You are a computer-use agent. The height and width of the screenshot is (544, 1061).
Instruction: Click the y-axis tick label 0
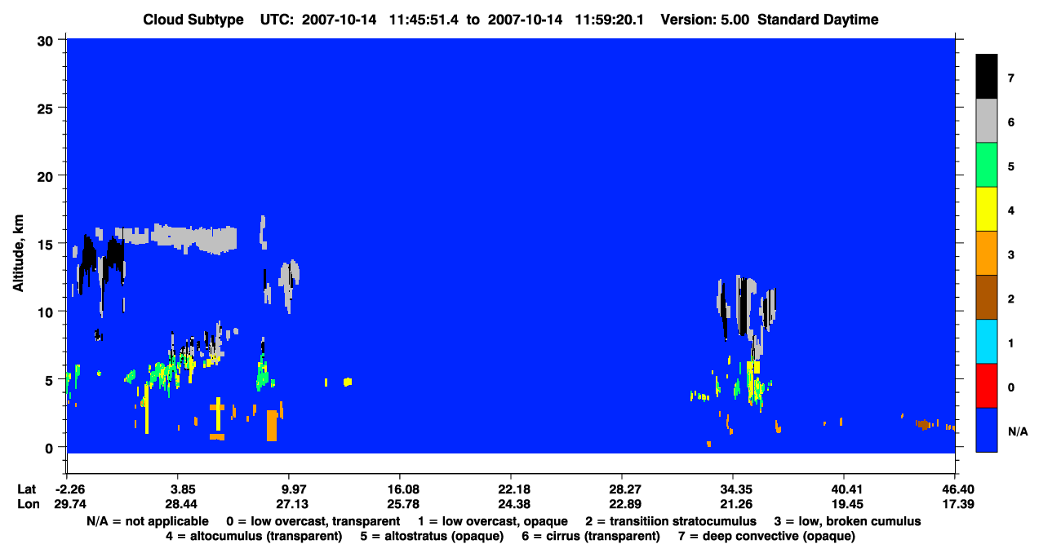coord(51,447)
